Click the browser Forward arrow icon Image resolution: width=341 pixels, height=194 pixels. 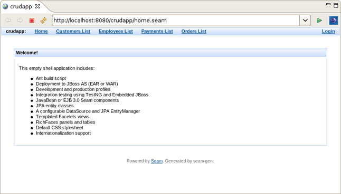click(20, 21)
